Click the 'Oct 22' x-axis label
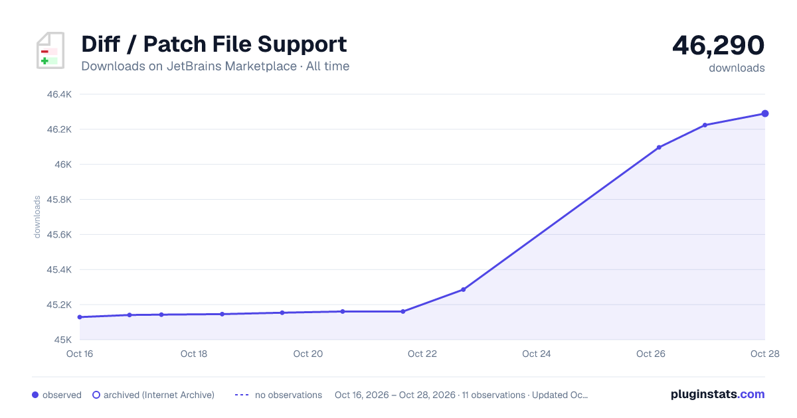Viewport: 797px width, 418px height. (x=422, y=354)
